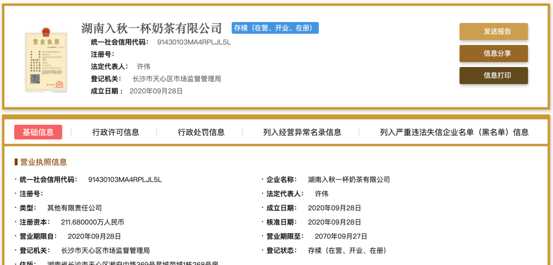Click header registration authority 长沙市天心区市场监督管理局
The image size is (553, 265).
pos(177,79)
